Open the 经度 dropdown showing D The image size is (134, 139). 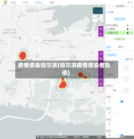click(113, 113)
